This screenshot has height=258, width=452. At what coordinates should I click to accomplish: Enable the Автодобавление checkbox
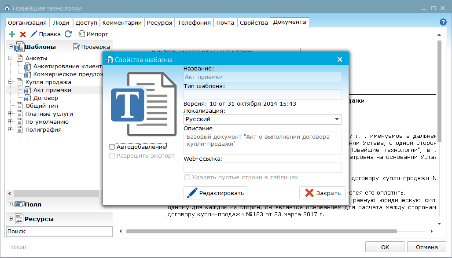[112, 147]
